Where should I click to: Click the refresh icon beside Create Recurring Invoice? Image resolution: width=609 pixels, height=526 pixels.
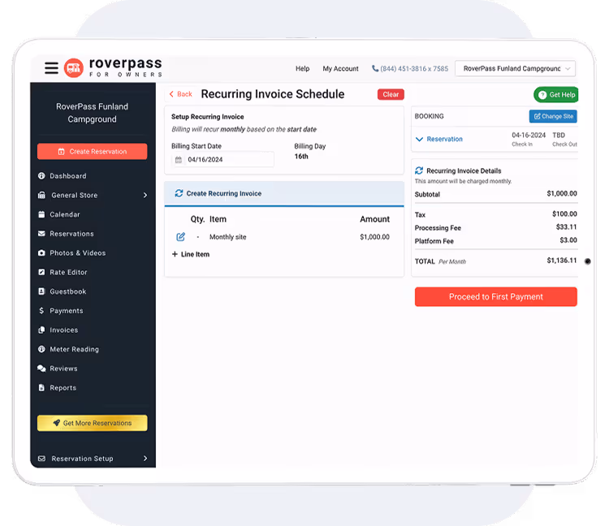point(179,193)
